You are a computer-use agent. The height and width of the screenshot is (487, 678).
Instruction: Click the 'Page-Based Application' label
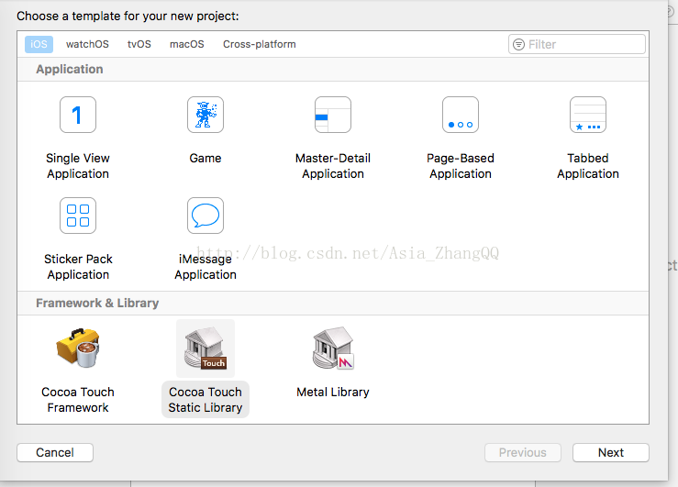pyautogui.click(x=461, y=166)
